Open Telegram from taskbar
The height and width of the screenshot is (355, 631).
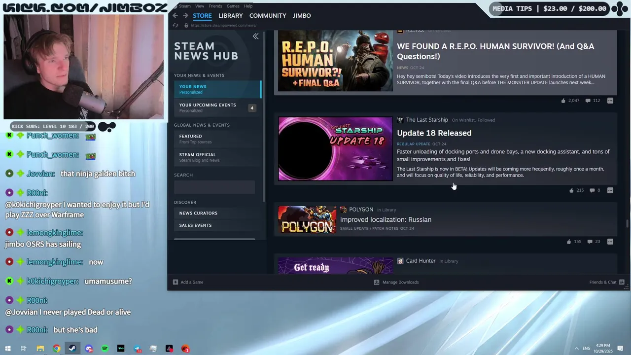(137, 349)
